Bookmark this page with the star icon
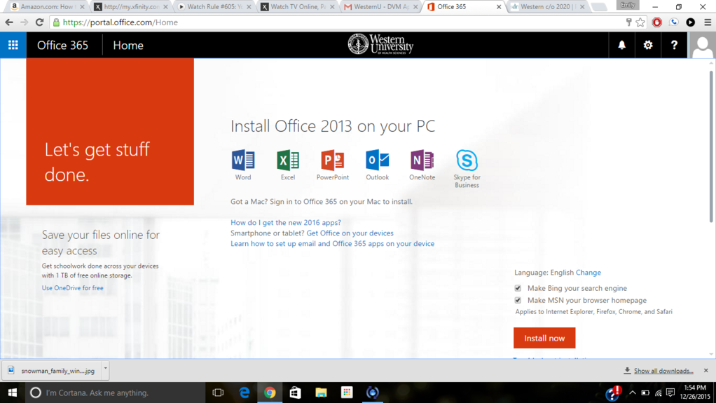Screen dimensions: 716x403 (640, 22)
